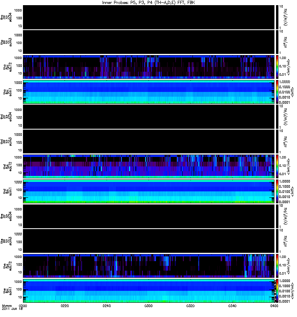Click the 'tha fbk edc12' y-axis label
Viewport: 297px width, 317px height.
tap(8, 67)
